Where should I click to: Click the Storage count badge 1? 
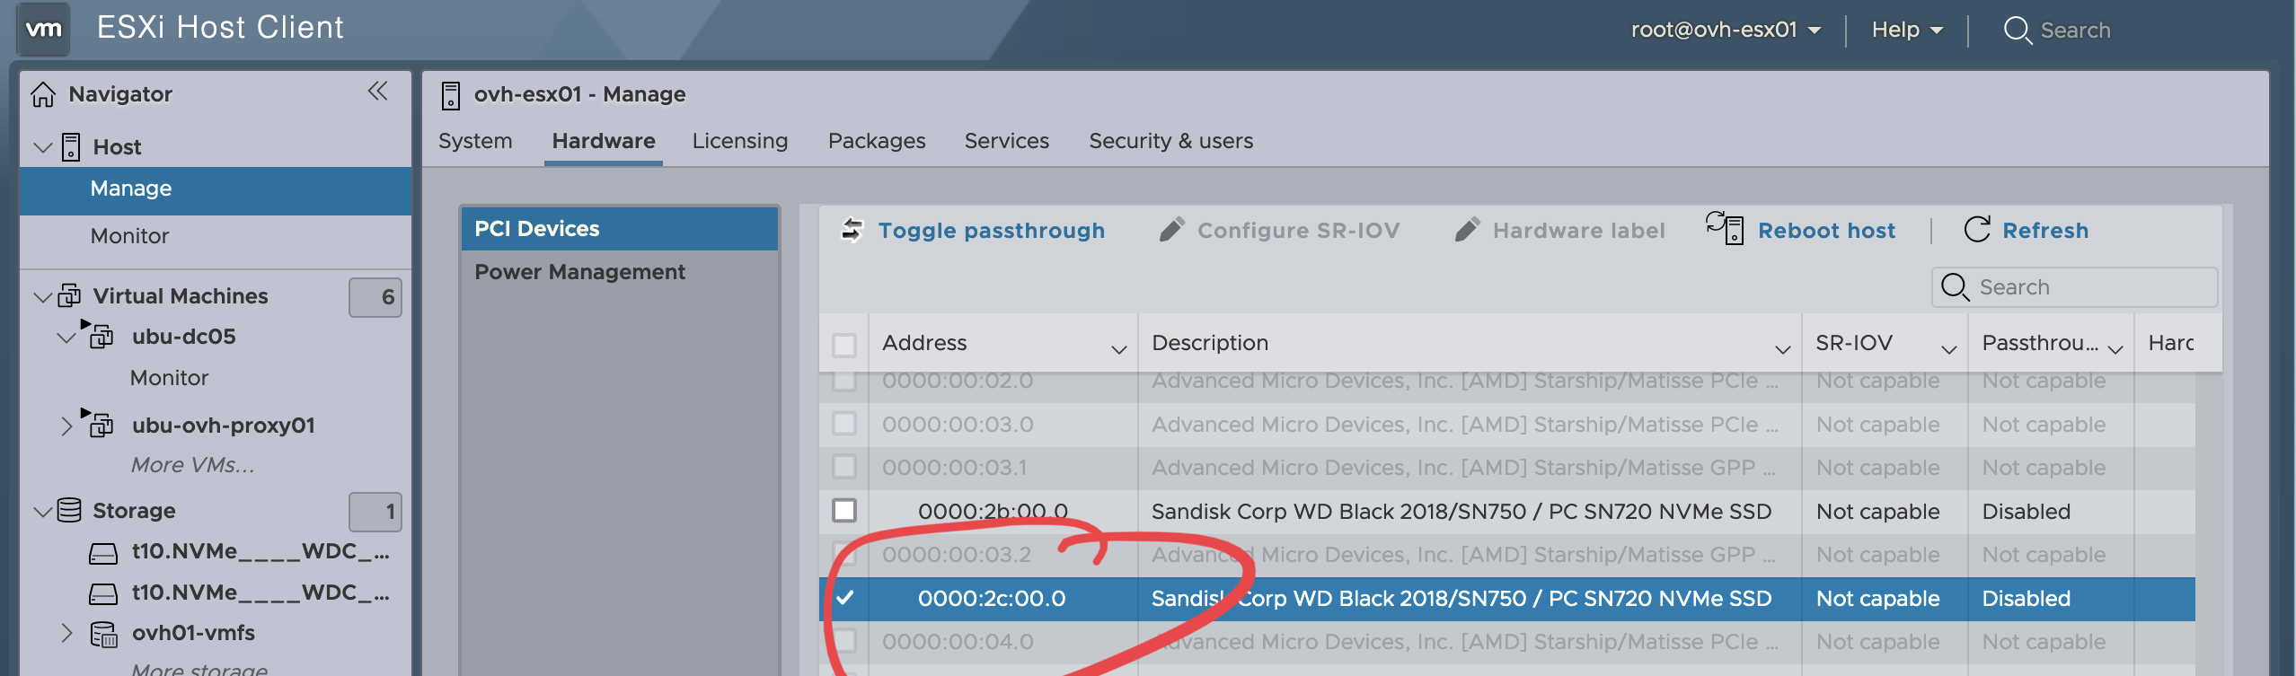[x=375, y=512]
